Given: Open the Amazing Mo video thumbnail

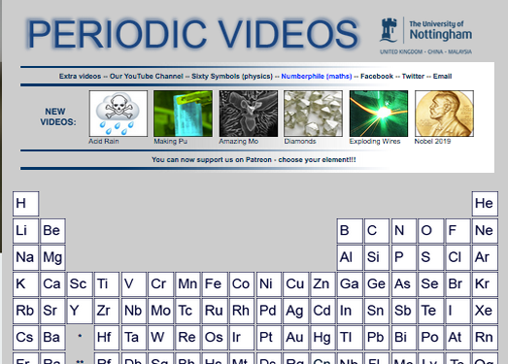Looking at the screenshot, I should pyautogui.click(x=249, y=114).
